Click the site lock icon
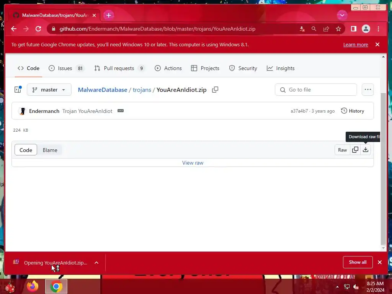Screen dimensions: 392x294 click(x=53, y=29)
